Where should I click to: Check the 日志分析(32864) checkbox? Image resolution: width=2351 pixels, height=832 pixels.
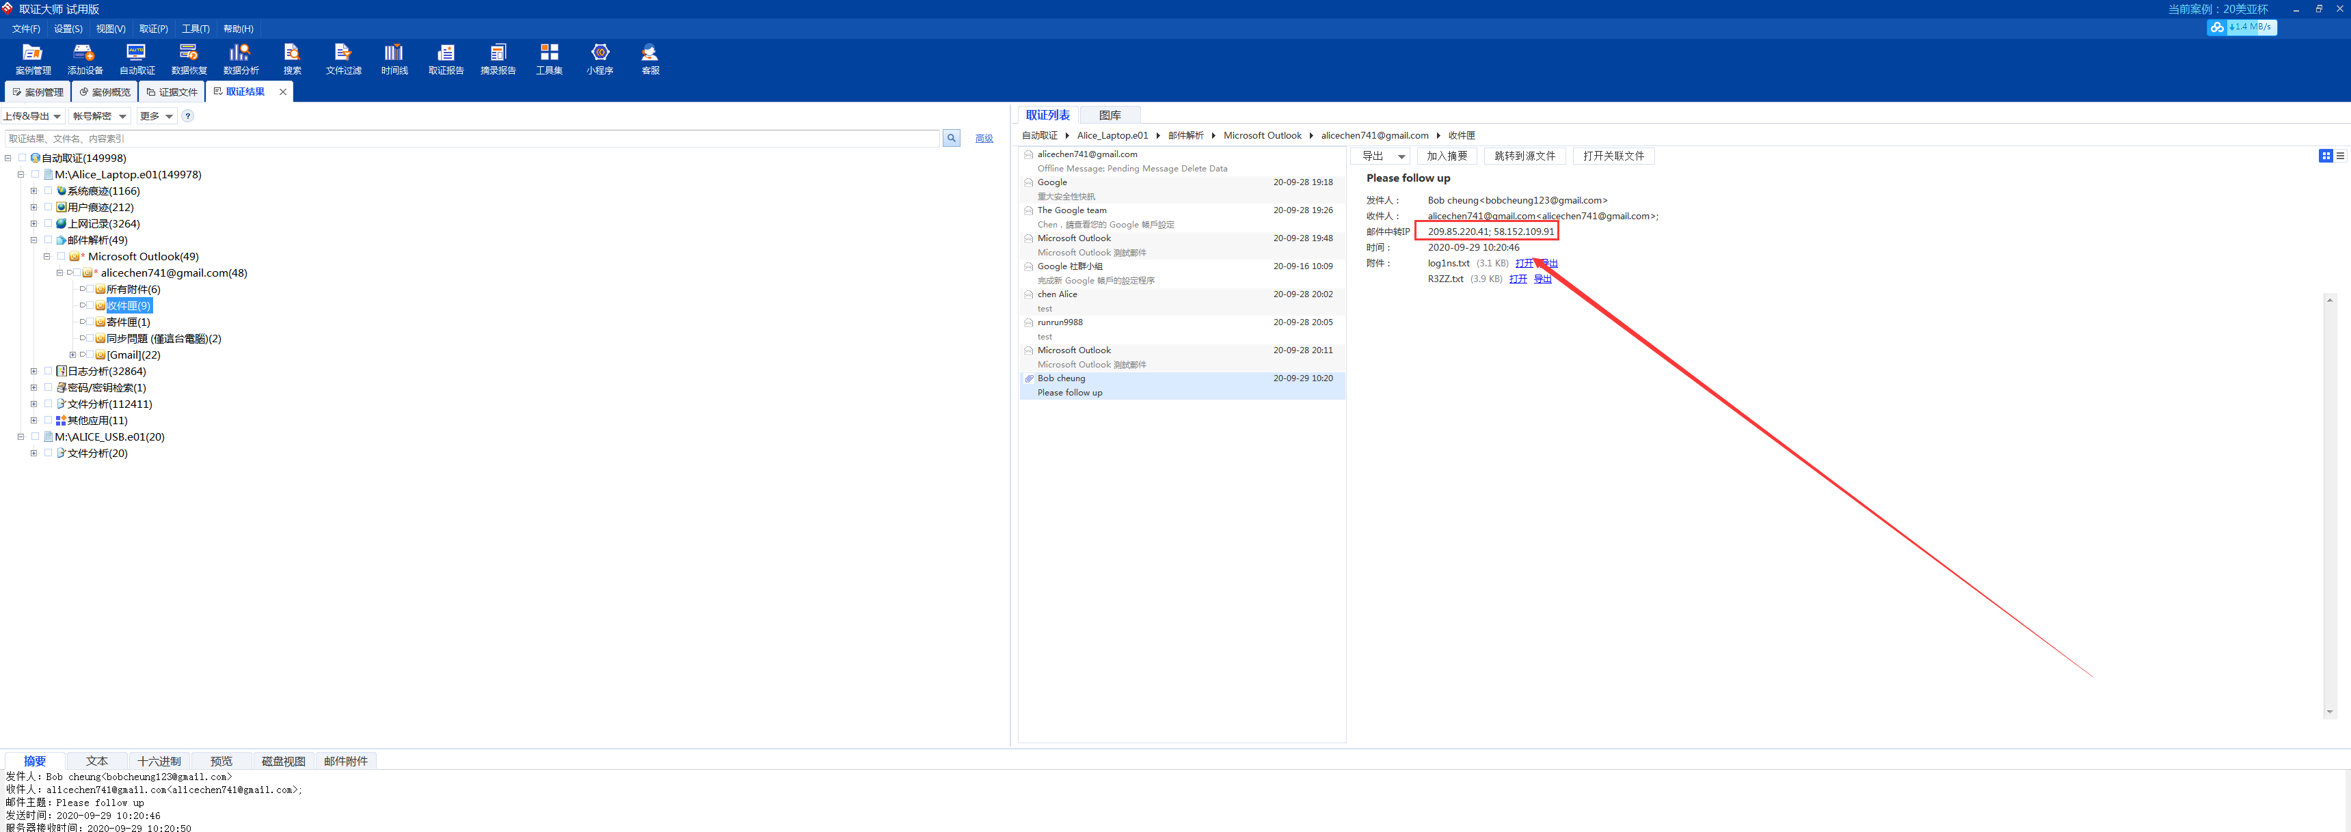(x=49, y=372)
